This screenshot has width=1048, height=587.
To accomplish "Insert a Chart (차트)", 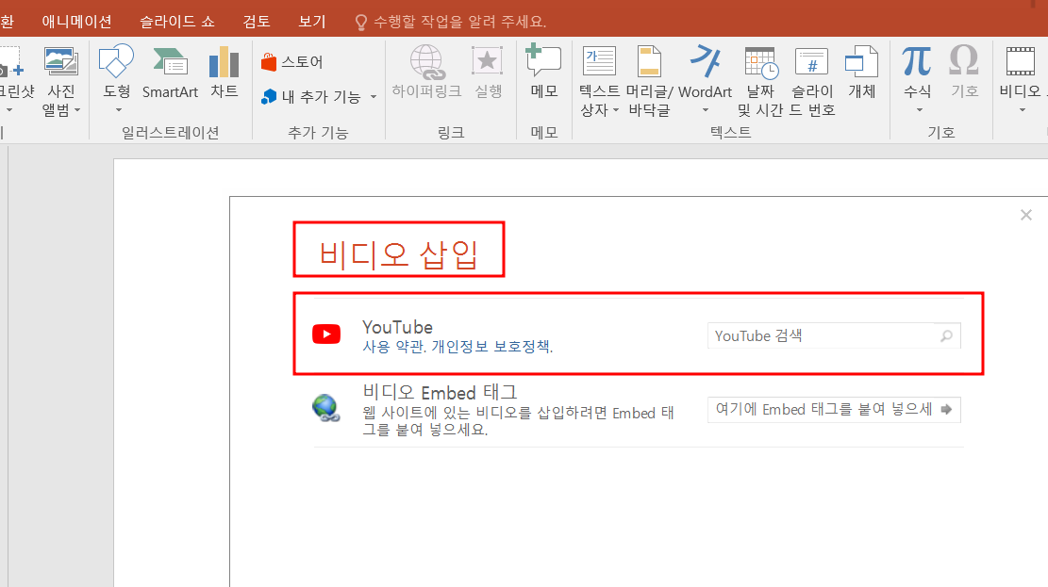I will coord(224,73).
